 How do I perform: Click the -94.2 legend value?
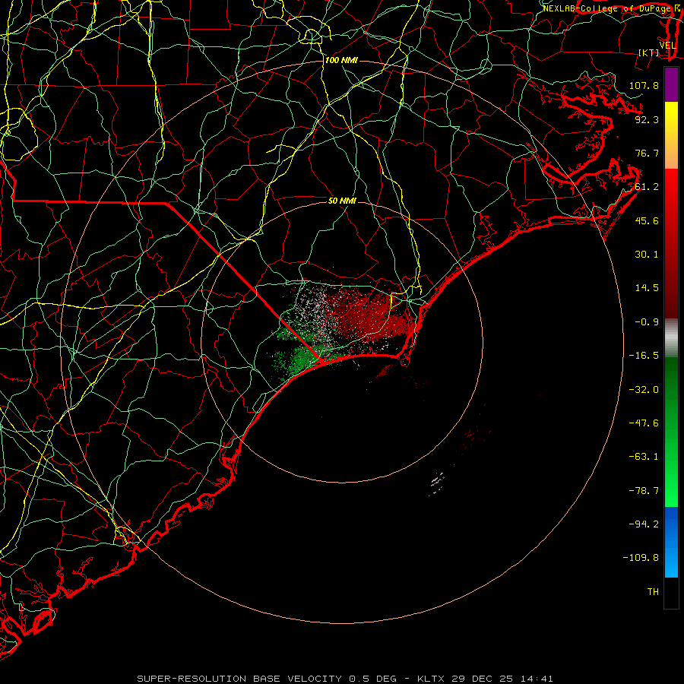click(x=644, y=524)
